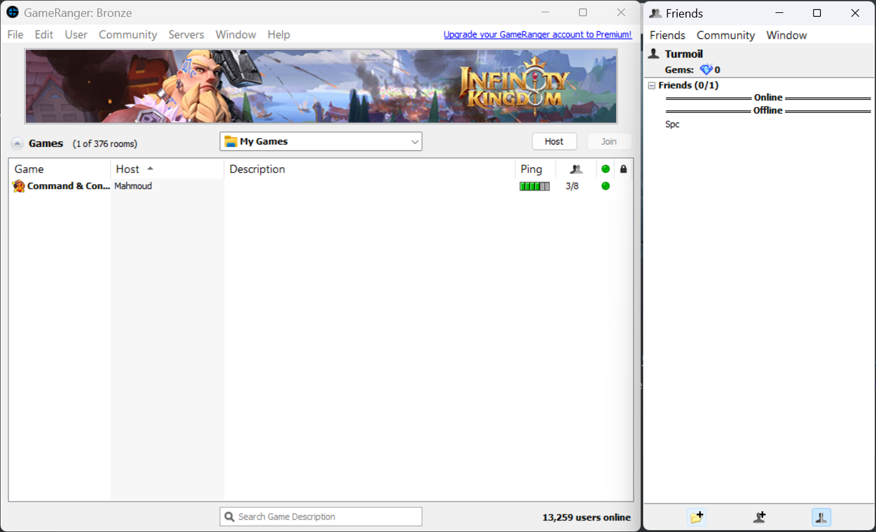Click the Command & Conquer game icon
Image resolution: width=876 pixels, height=532 pixels.
19,187
